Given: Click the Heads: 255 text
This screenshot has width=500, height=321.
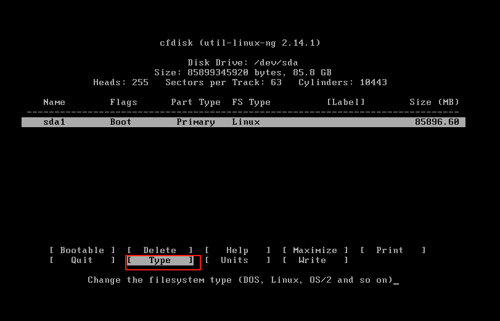Looking at the screenshot, I should tap(121, 82).
